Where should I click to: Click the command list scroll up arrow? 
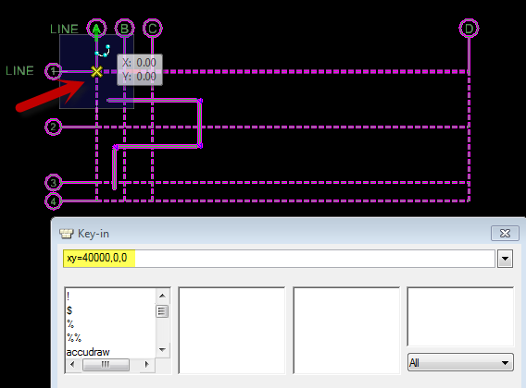click(x=162, y=296)
